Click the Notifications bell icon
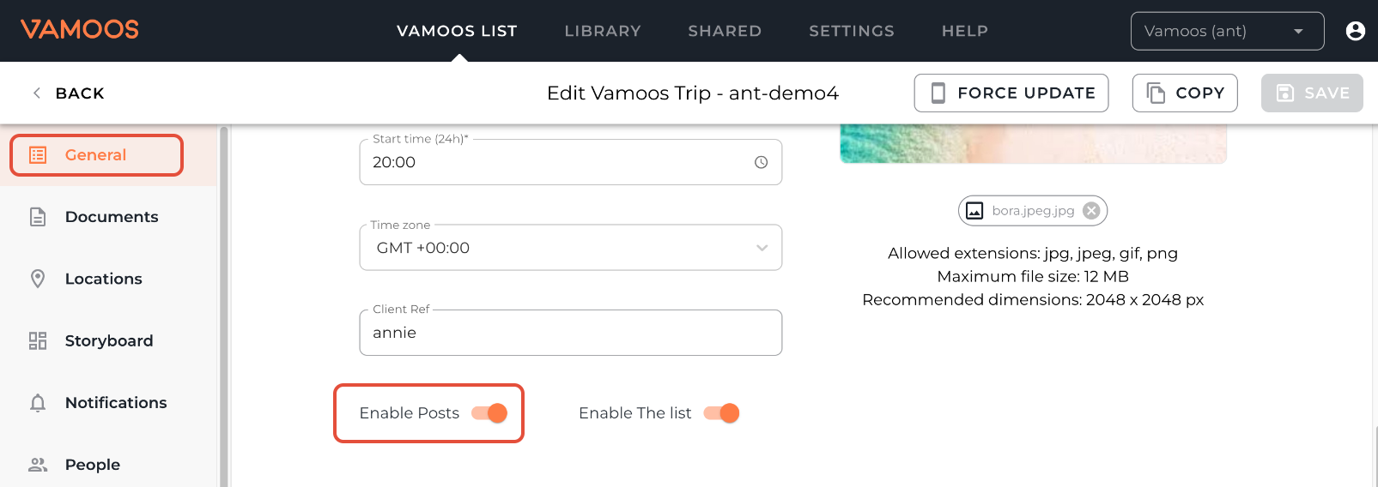This screenshot has height=487, width=1378. pyautogui.click(x=38, y=403)
